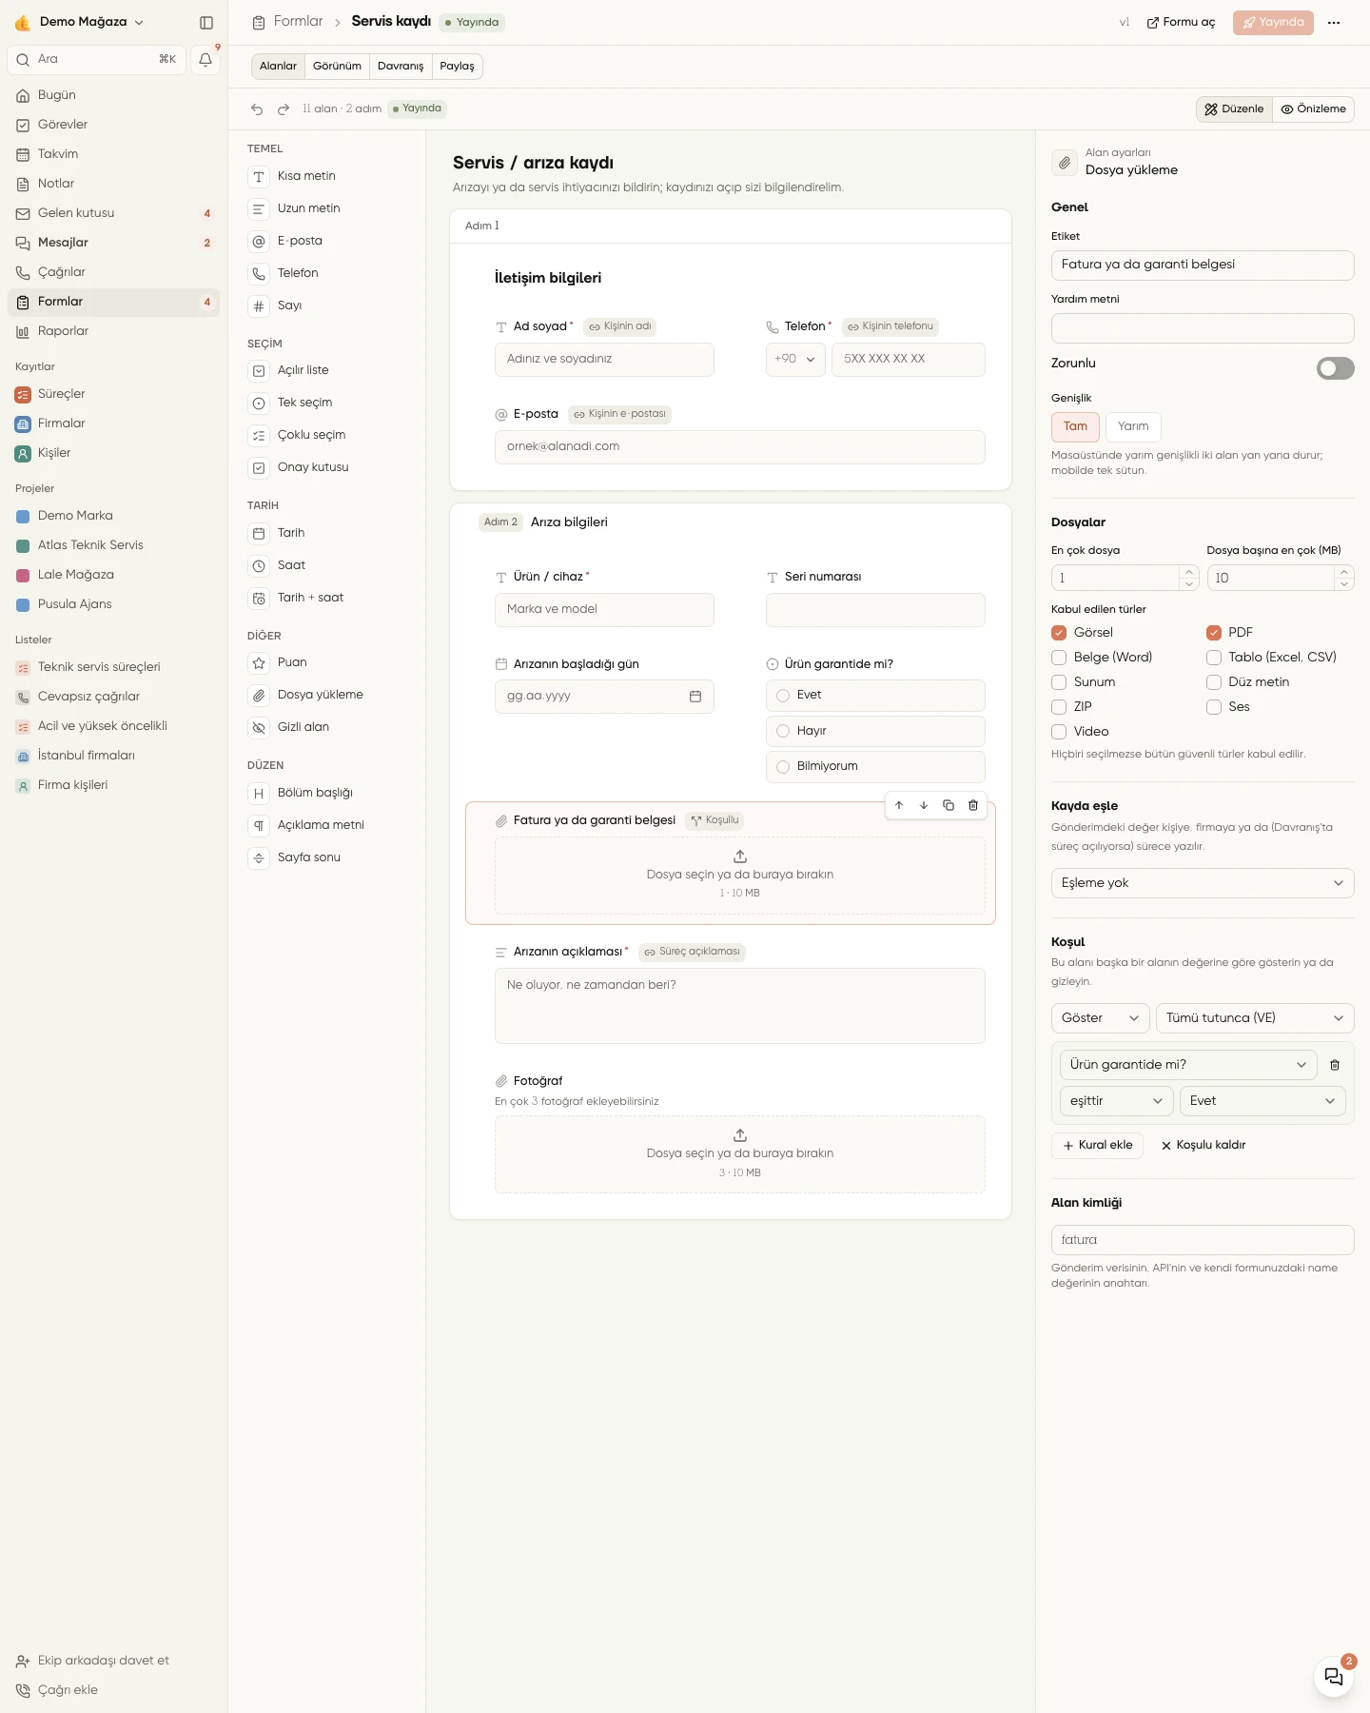The height and width of the screenshot is (1713, 1370).
Task: Remove the Ürün garantide mi? condition rule
Action: [1335, 1065]
